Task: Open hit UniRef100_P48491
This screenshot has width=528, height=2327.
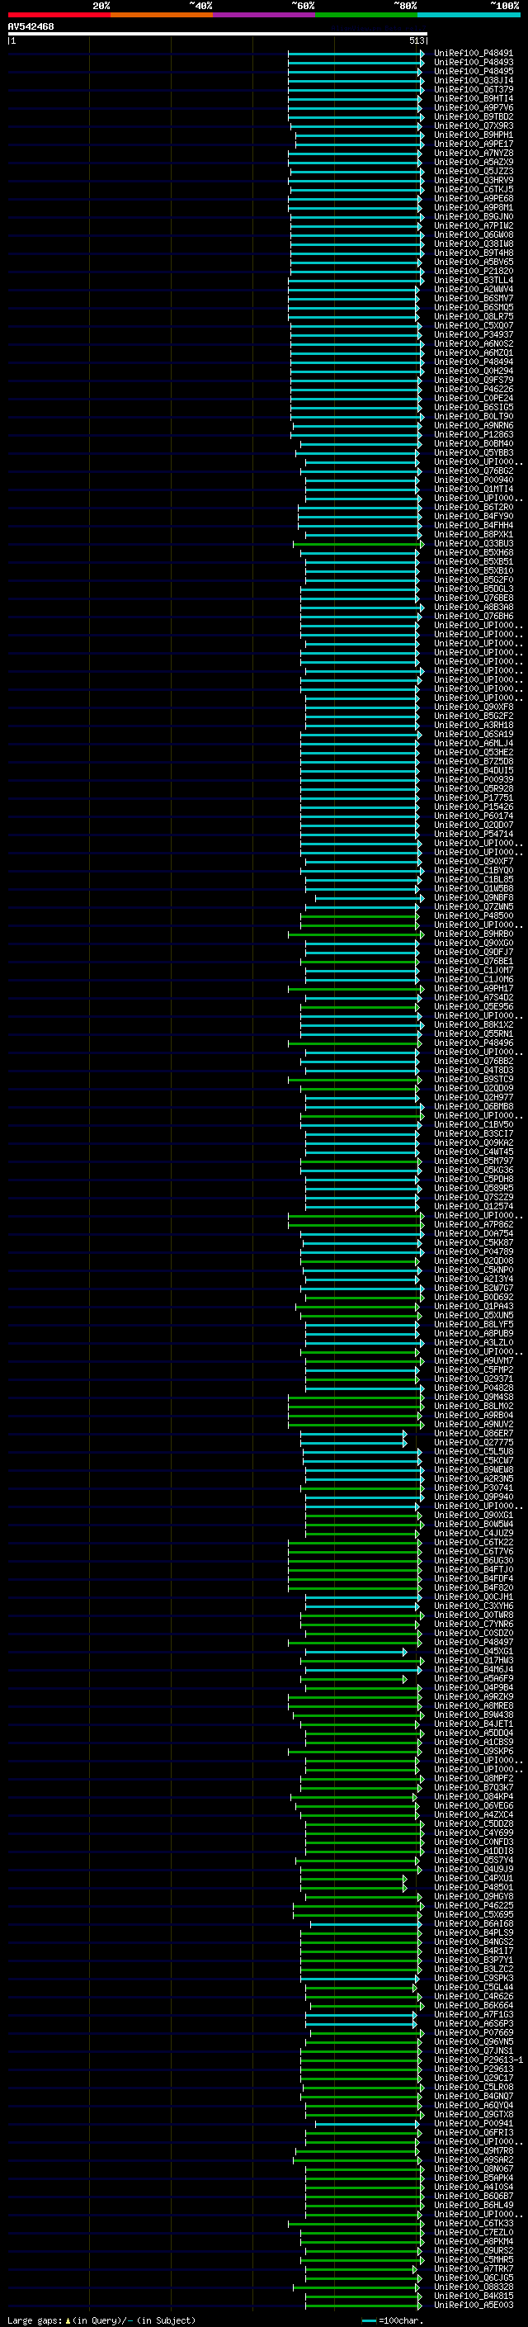Action: coord(474,54)
